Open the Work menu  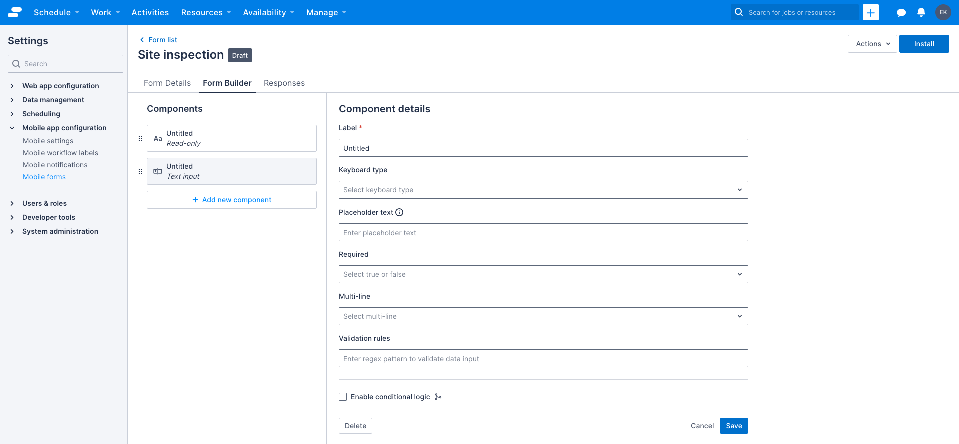pyautogui.click(x=105, y=12)
